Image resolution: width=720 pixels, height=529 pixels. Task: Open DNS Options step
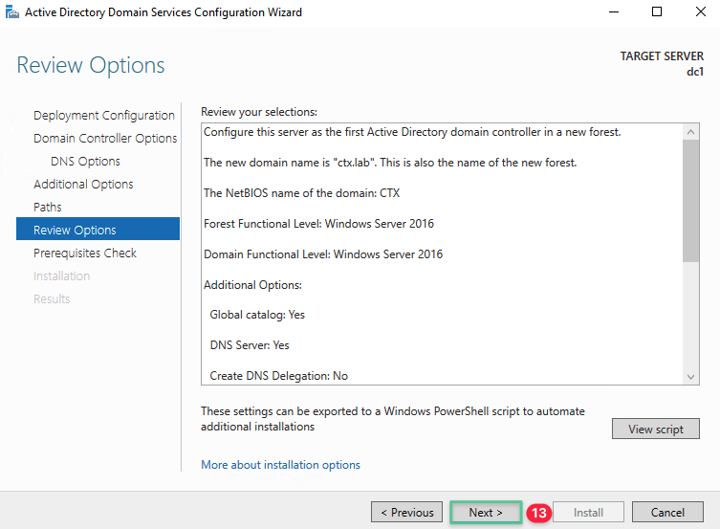point(85,161)
